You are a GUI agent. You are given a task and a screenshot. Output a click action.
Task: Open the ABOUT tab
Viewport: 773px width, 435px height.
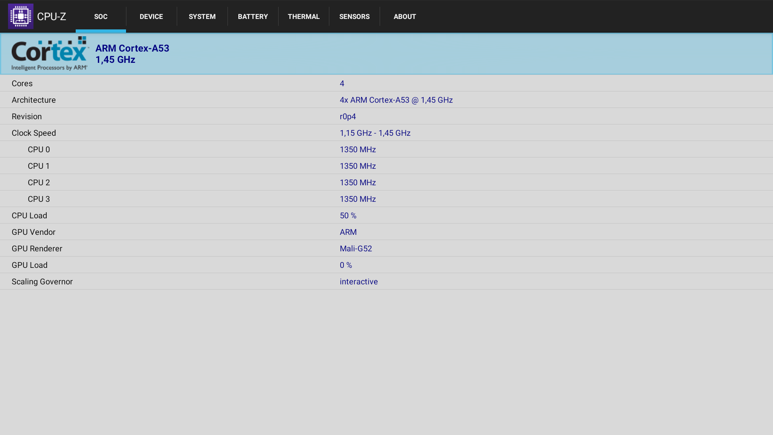[405, 17]
